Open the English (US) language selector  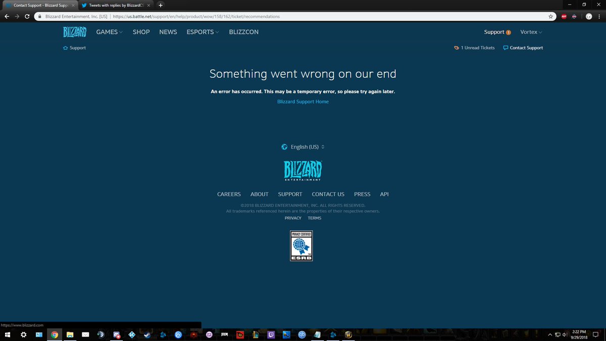pyautogui.click(x=303, y=147)
